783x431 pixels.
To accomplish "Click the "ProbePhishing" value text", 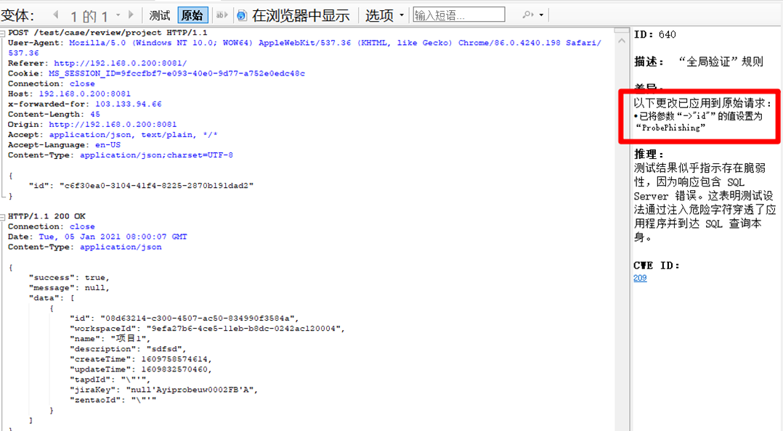I will 670,128.
